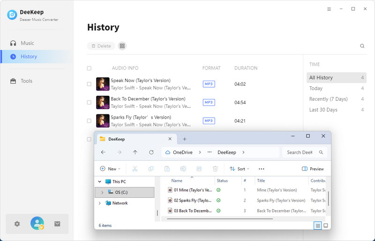
Task: Click the user profile avatar icon
Action: (37, 224)
